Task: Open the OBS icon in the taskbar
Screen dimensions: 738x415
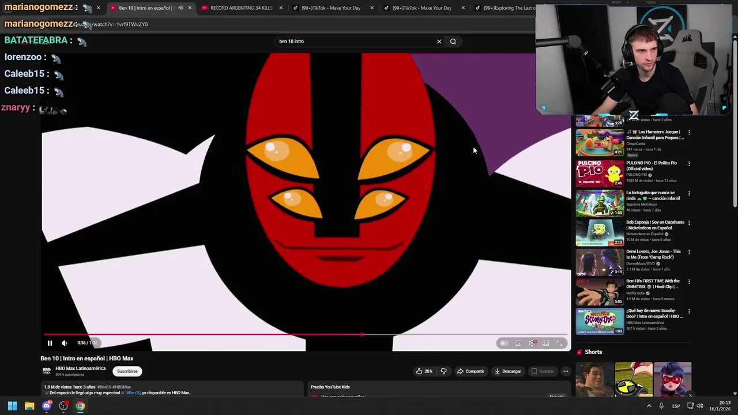Action: coord(63,406)
